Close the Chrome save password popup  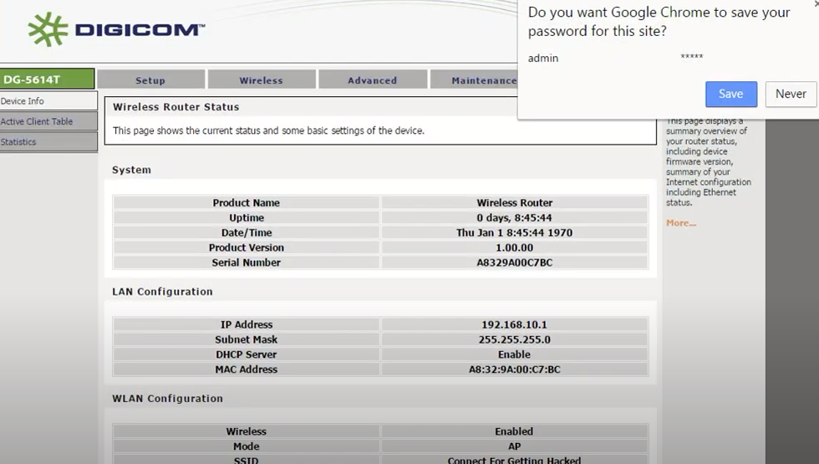tap(815, 3)
